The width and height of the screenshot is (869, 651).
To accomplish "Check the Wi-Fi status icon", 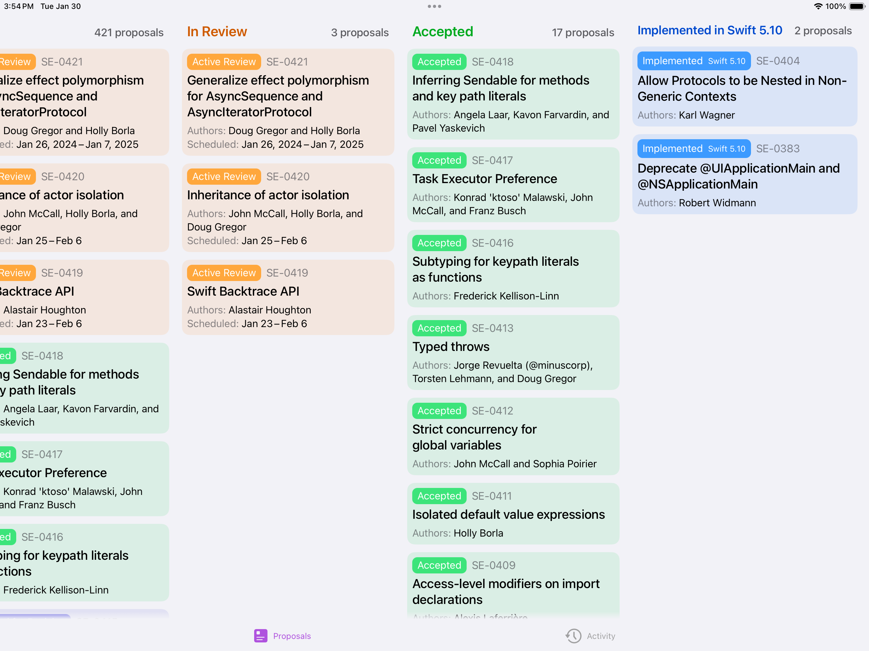I will click(x=818, y=6).
